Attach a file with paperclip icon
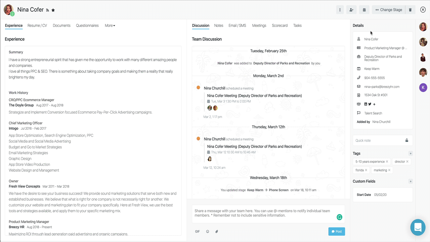 217,232
